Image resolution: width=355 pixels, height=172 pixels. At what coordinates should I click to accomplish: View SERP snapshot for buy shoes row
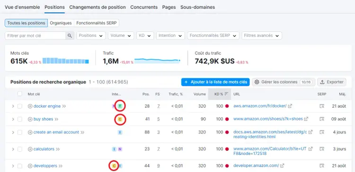tap(322, 119)
